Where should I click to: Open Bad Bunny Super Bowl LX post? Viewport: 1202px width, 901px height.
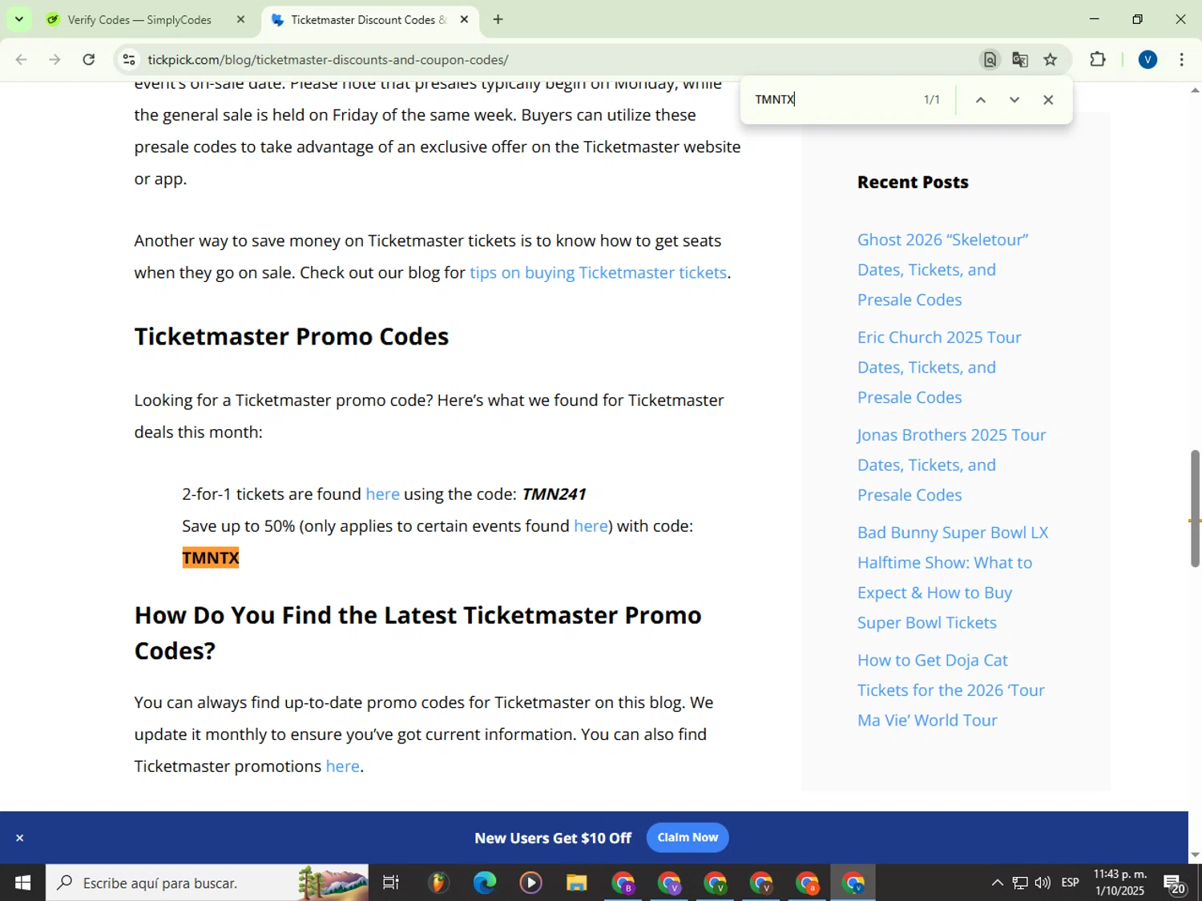(x=953, y=577)
